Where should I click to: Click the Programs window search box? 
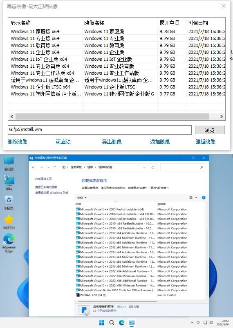183,167
